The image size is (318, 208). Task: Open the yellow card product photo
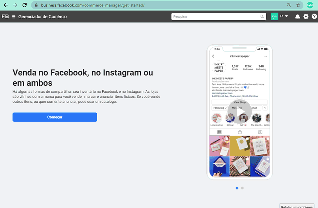pos(240,146)
